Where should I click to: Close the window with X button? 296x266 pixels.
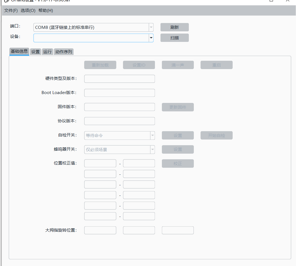pyautogui.click(x=287, y=1)
